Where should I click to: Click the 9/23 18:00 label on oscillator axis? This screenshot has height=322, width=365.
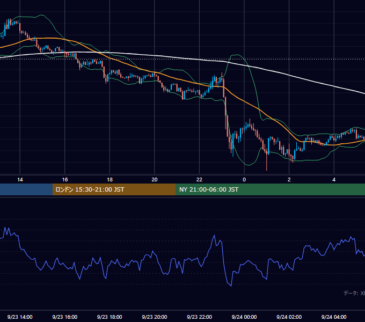[109, 317]
